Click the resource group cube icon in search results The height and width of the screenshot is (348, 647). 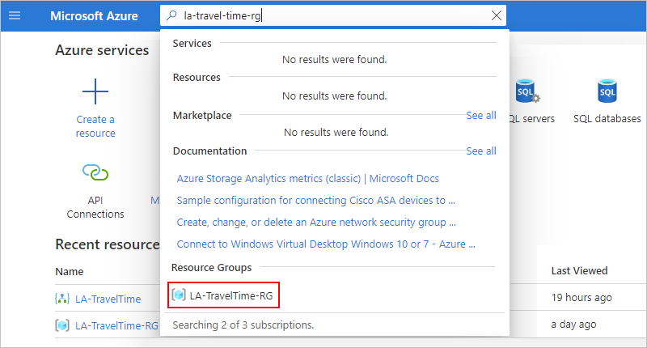pos(179,295)
